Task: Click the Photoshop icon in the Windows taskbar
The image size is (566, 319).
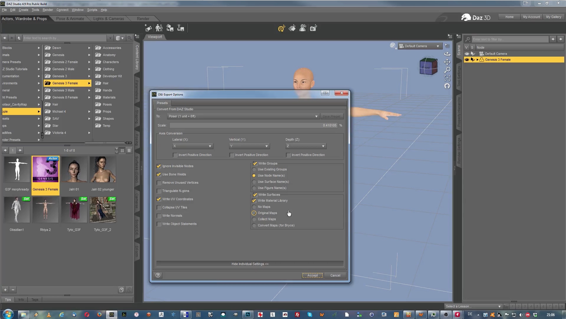Action: 248,315
